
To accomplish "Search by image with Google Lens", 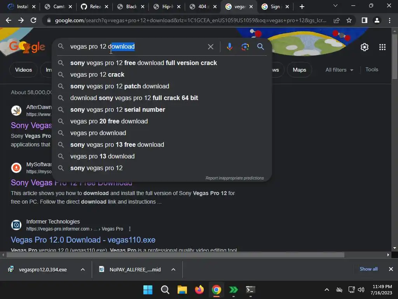I will (245, 47).
